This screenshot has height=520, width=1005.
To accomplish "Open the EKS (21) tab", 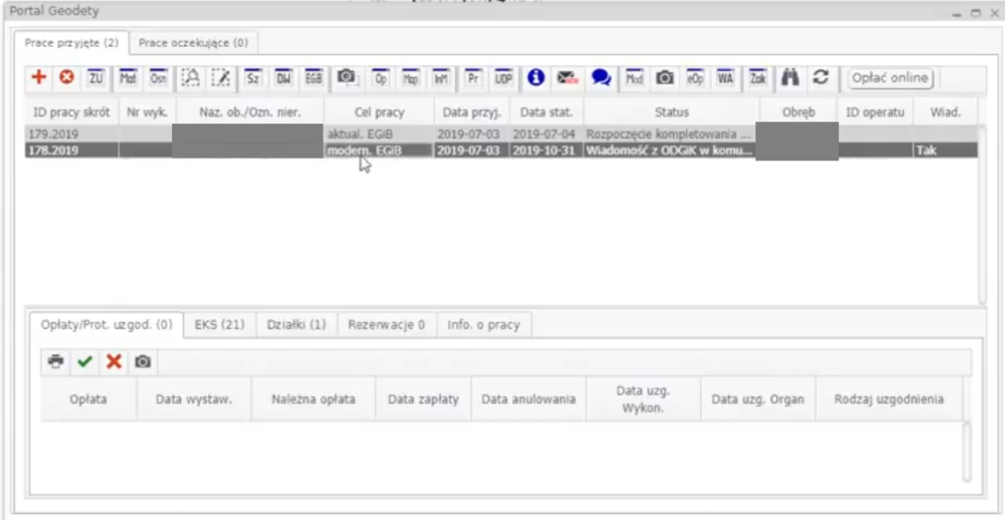I will tap(220, 324).
